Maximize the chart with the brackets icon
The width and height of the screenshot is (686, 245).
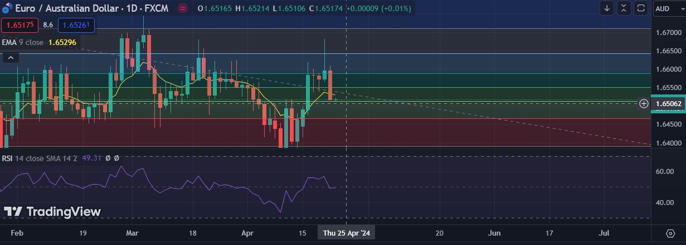[x=641, y=8]
